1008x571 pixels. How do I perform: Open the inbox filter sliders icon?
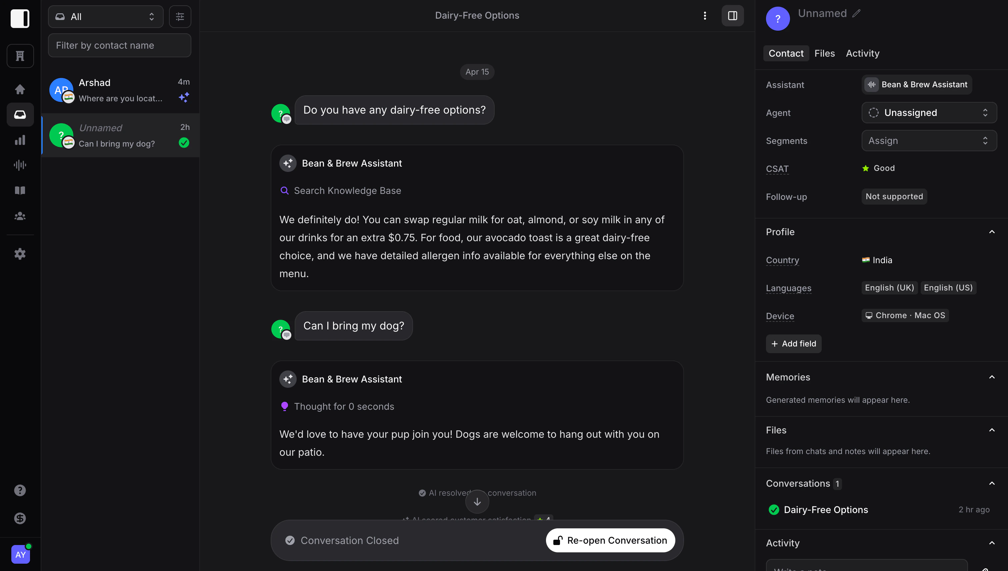tap(180, 16)
